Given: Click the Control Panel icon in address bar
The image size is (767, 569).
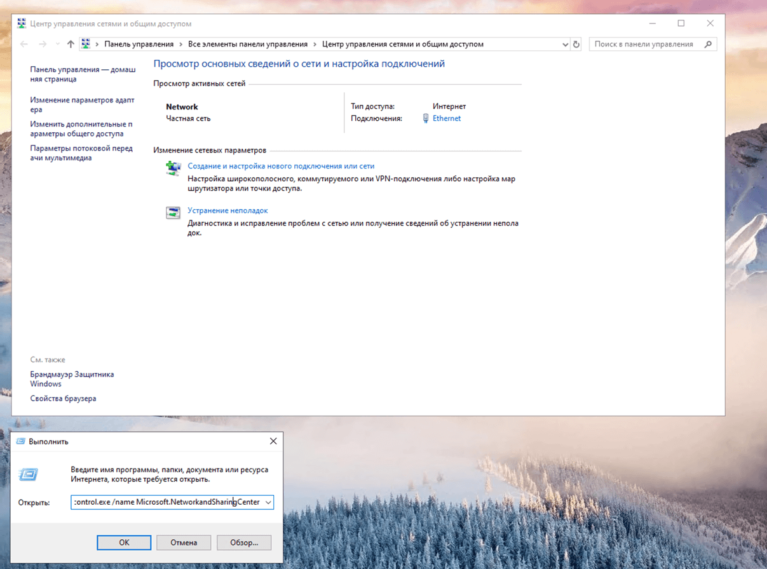Looking at the screenshot, I should 86,45.
